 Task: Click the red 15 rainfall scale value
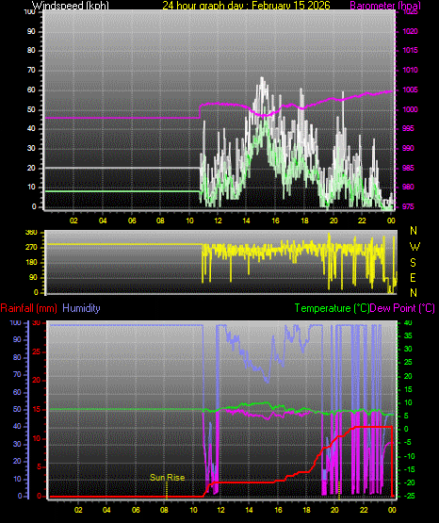(x=37, y=409)
